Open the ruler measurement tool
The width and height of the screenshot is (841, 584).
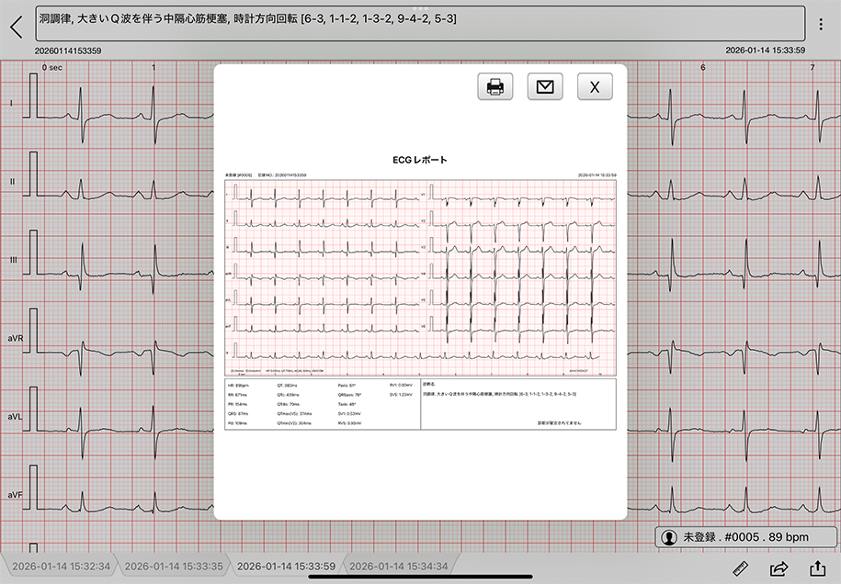coord(741,568)
